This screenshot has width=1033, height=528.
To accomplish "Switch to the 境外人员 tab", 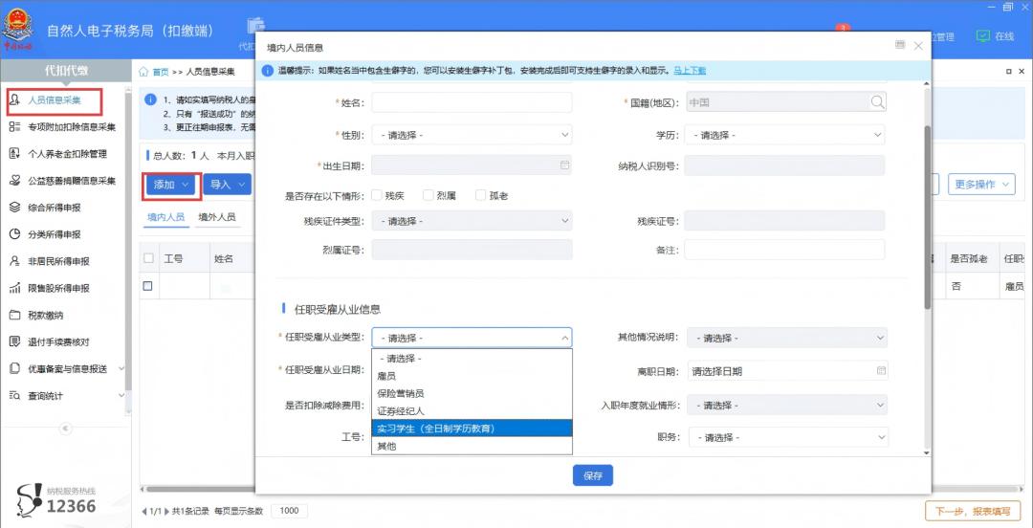I will [216, 217].
